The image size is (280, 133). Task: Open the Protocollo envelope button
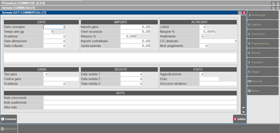(262, 81)
